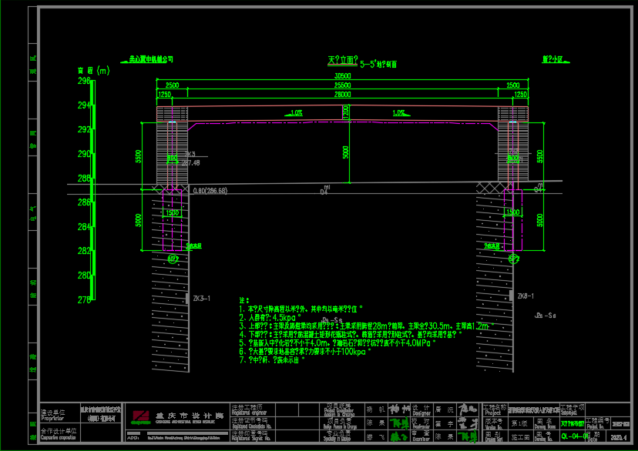Select the 25500 dimension text
The height and width of the screenshot is (451, 638).
click(343, 85)
